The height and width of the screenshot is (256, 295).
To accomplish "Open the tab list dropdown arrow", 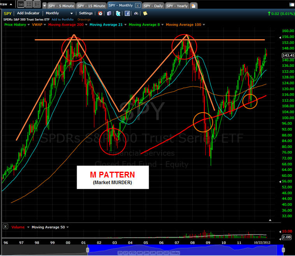I will (x=44, y=6).
